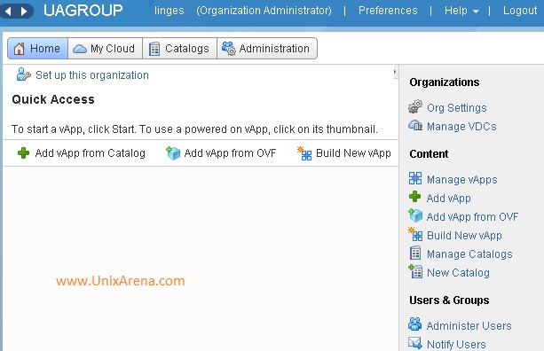
Task: Open Manage Catalogs link in sidebar
Action: pos(469,254)
